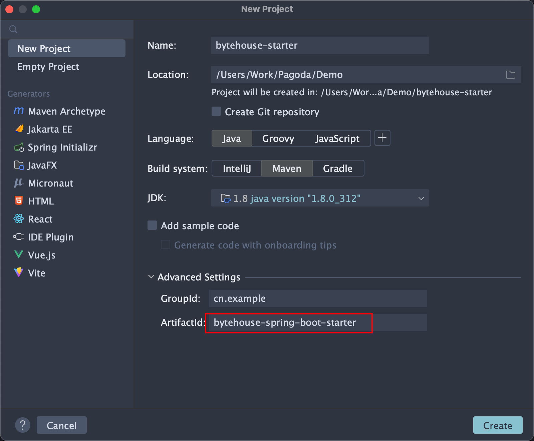Click the Maven Archetype generator icon
Viewport: 534px width, 441px height.
coord(19,111)
